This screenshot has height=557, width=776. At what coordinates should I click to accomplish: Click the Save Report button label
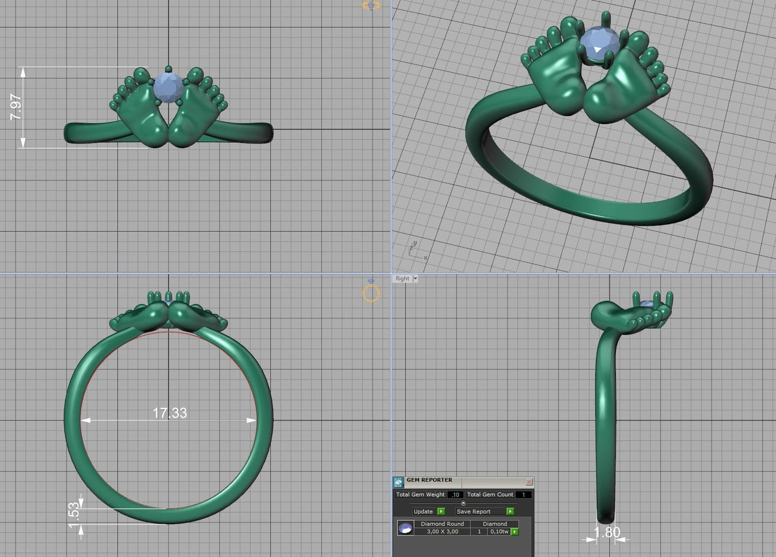474,511
